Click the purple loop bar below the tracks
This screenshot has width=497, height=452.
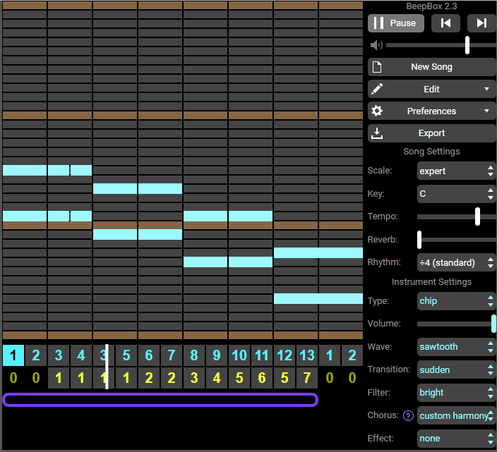click(160, 400)
